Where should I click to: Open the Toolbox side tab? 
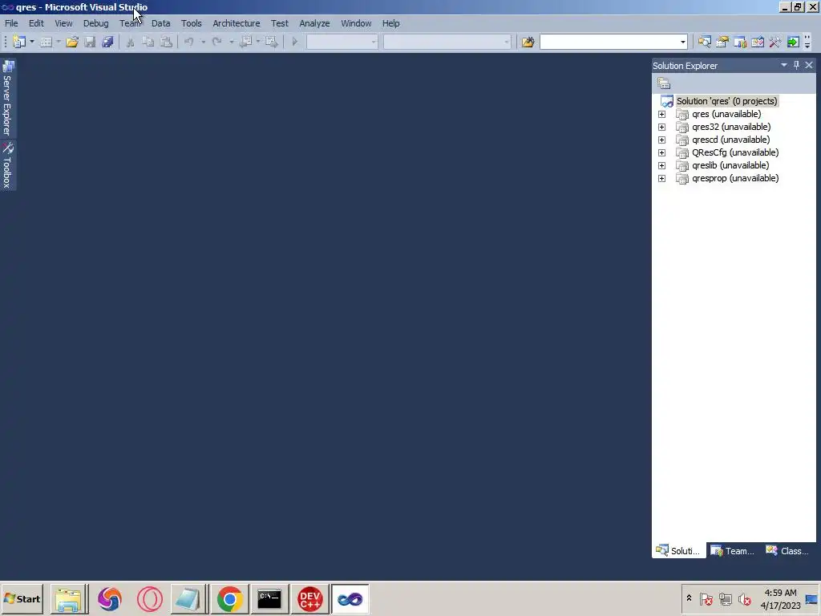pos(8,165)
